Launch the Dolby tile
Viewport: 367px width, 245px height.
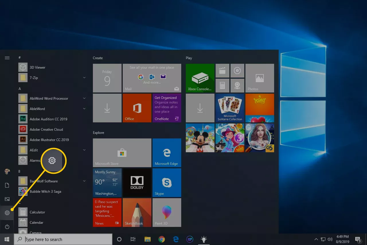click(137, 183)
